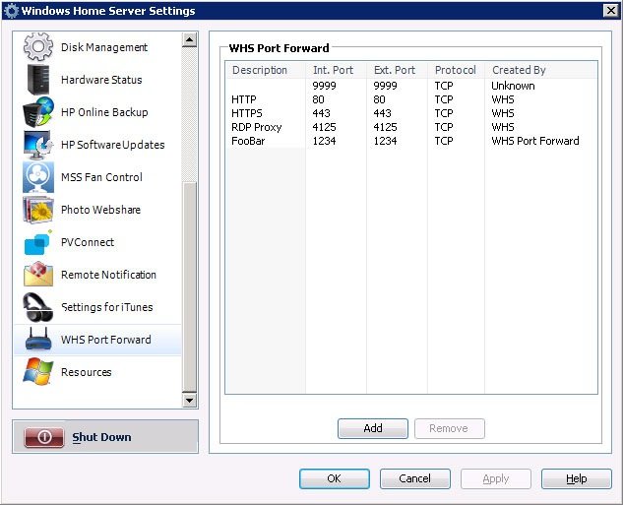Open the Remote Notification settings

click(108, 275)
